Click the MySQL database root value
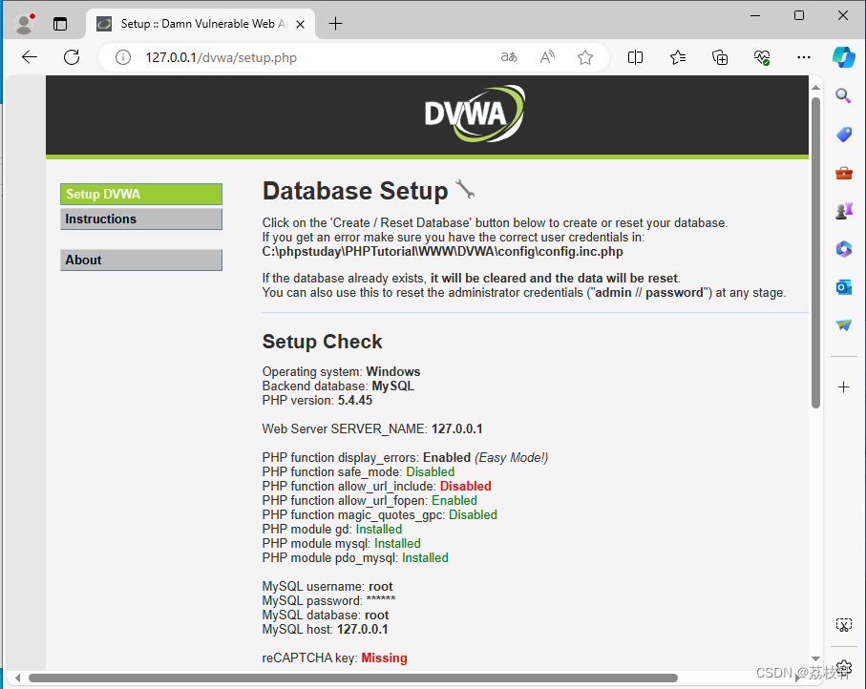866x689 pixels. (376, 615)
